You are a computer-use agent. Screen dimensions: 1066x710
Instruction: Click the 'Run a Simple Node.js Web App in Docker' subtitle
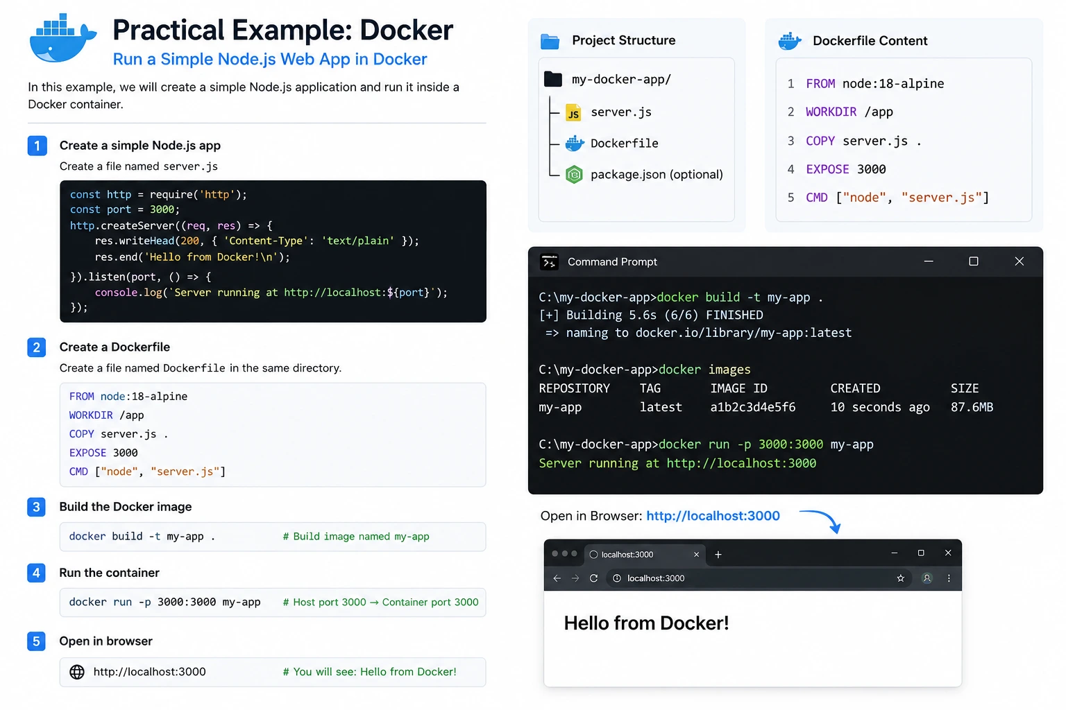270,60
